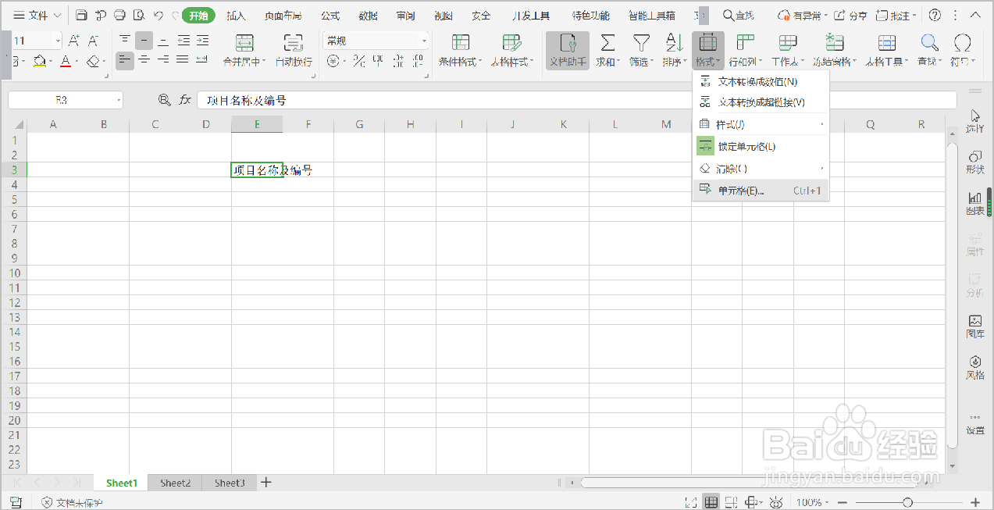This screenshot has width=994, height=510.
Task: Decrease font size with A- icon
Action: [94, 41]
